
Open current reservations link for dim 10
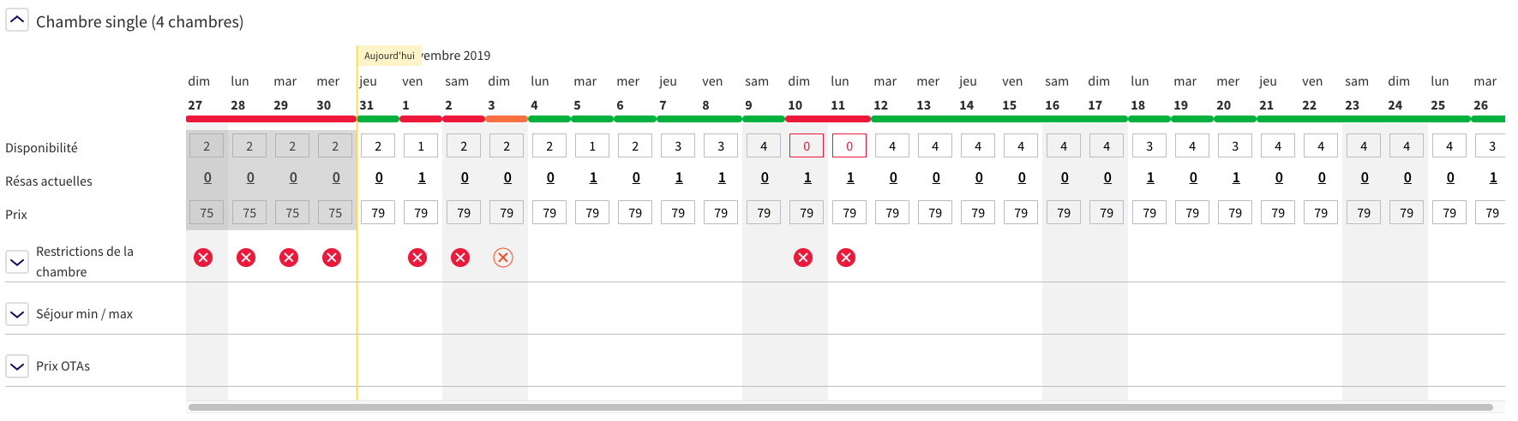tap(807, 178)
